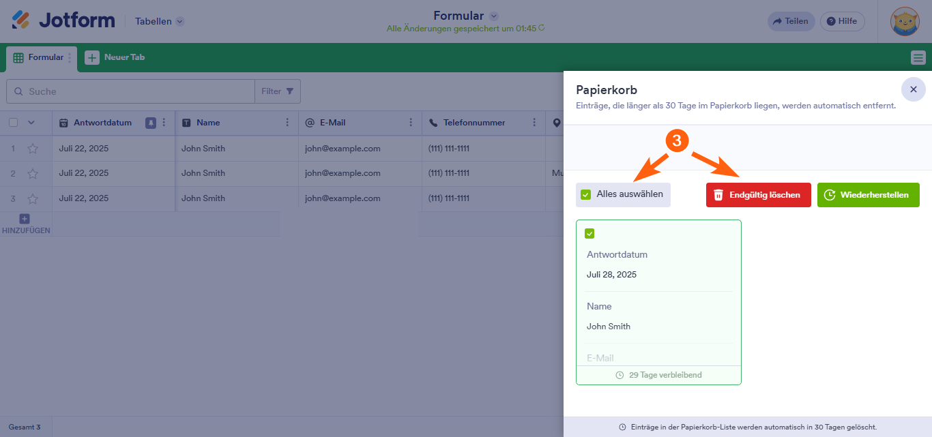The height and width of the screenshot is (437, 932).
Task: Star the entry in row 2
Action: pyautogui.click(x=33, y=174)
